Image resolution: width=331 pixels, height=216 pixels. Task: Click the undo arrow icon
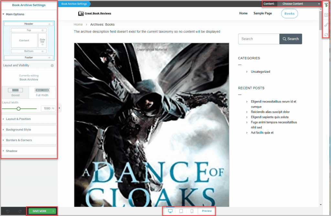click(8, 211)
